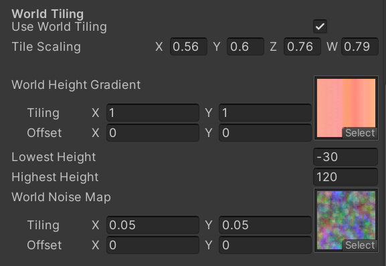Click the Lowest Height property label
The height and width of the screenshot is (266, 386).
[x=54, y=157]
